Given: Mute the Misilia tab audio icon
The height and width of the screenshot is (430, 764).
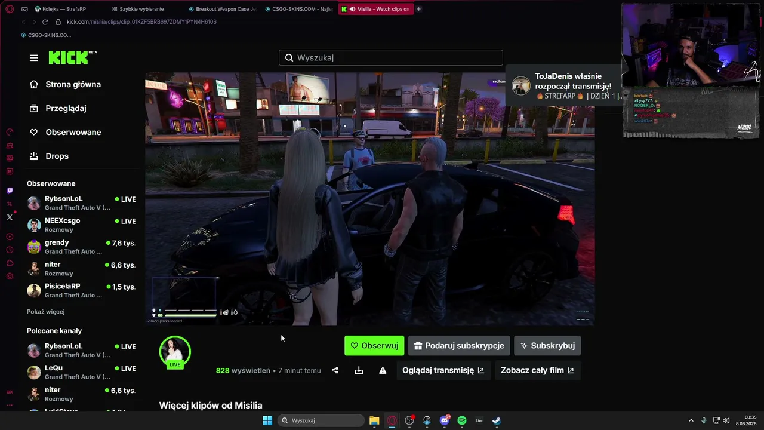Looking at the screenshot, I should [x=352, y=9].
